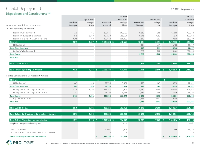The width and height of the screenshot is (200, 150).
Task: Select the value 7,213 in the table
Action: 91,120
